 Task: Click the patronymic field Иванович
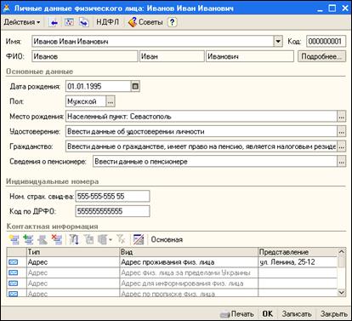[250, 56]
